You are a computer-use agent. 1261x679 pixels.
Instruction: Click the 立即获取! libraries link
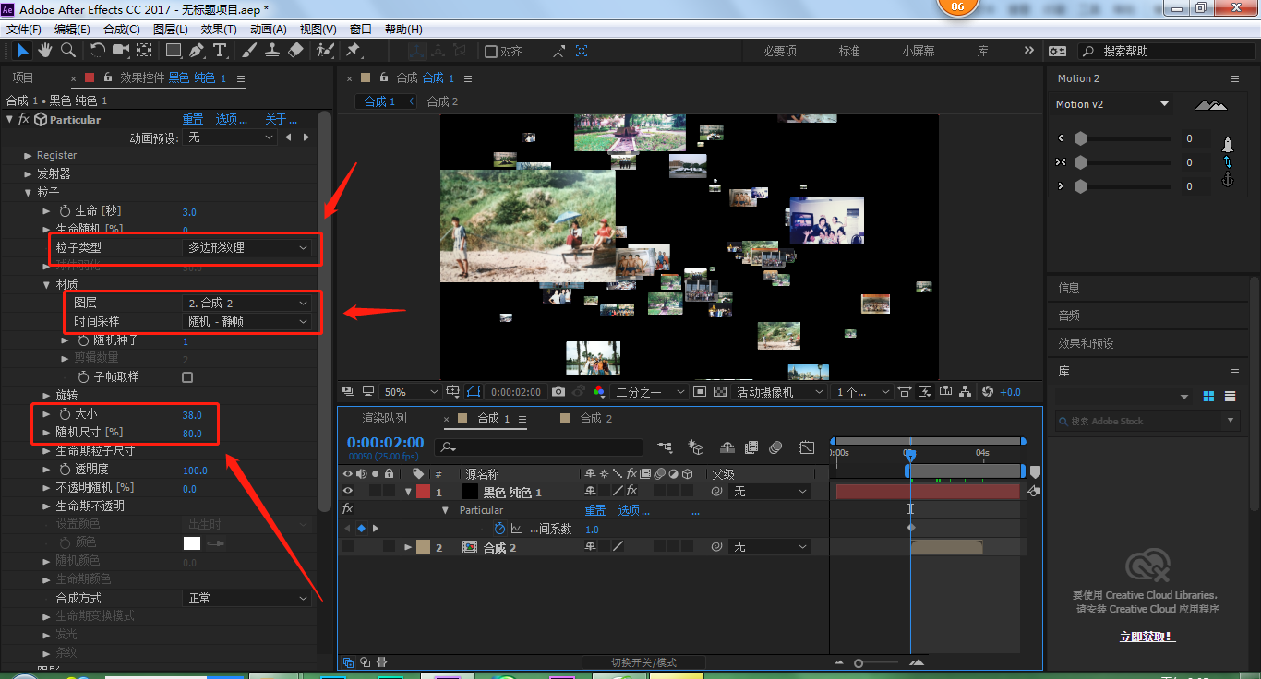click(1147, 637)
